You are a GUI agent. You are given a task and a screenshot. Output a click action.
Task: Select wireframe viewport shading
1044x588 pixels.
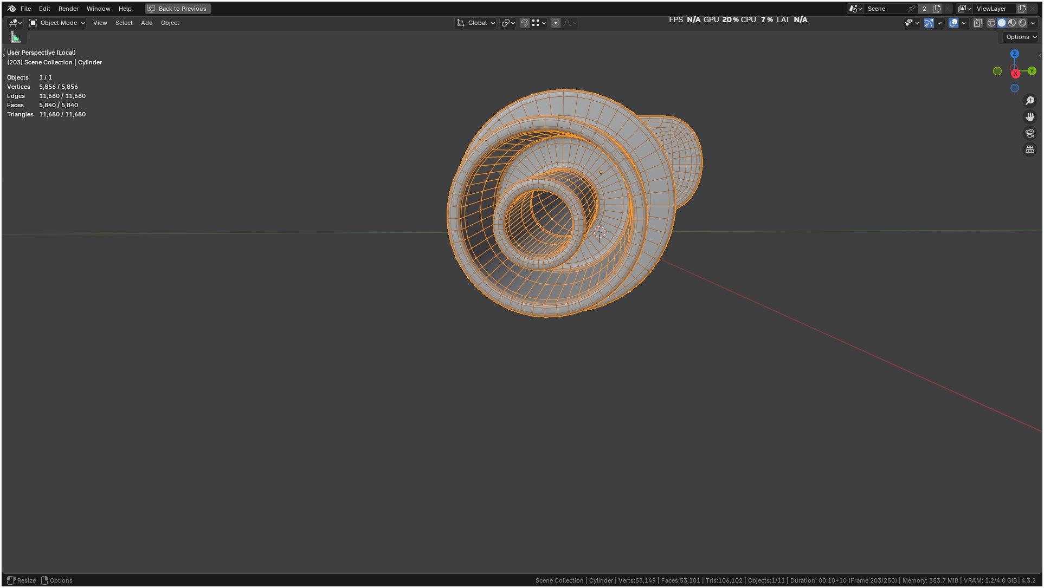coord(991,23)
